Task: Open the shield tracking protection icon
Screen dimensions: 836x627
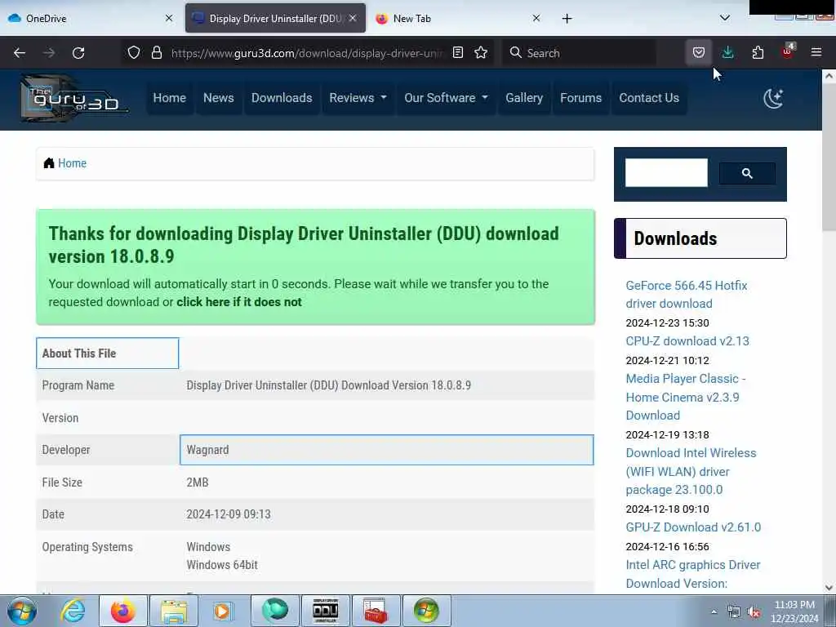Action: point(134,52)
